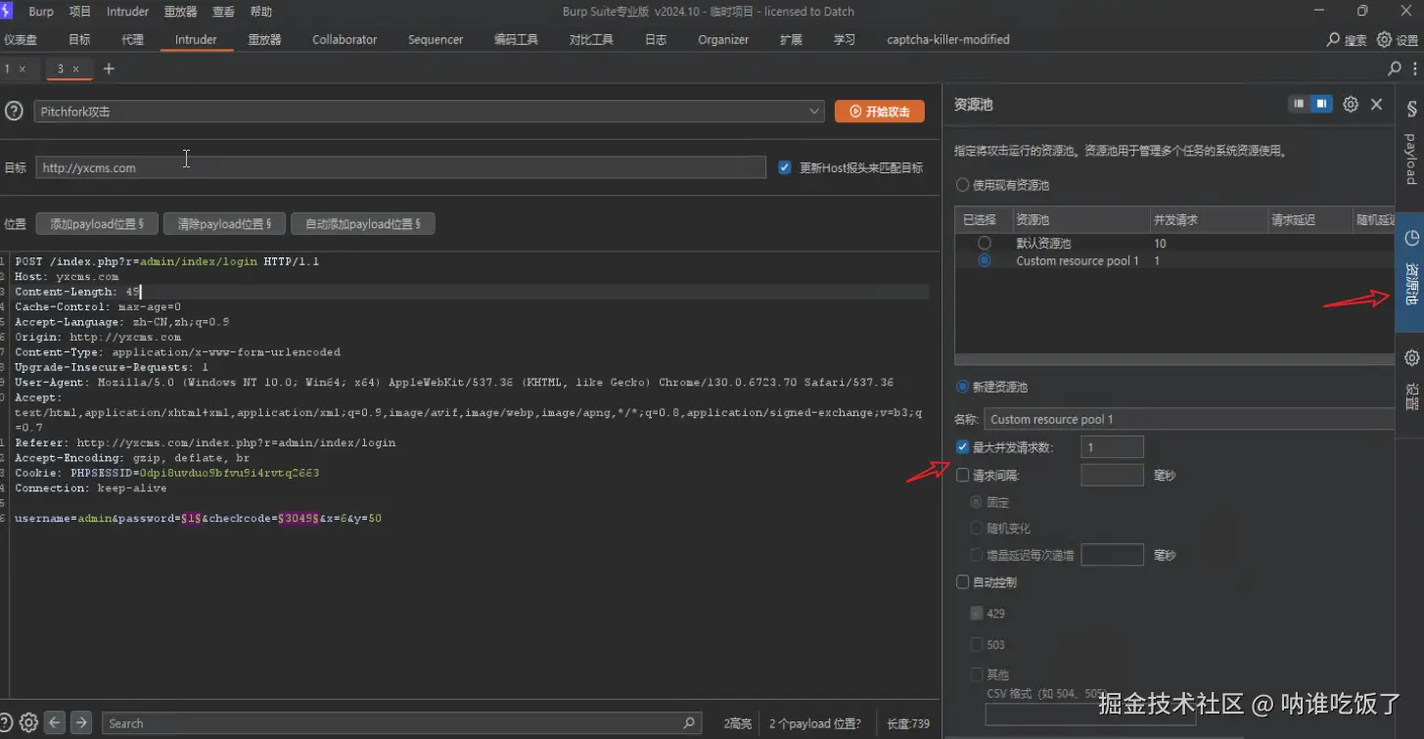The height and width of the screenshot is (739, 1424).
Task: Open the 查看 menu
Action: point(223,12)
